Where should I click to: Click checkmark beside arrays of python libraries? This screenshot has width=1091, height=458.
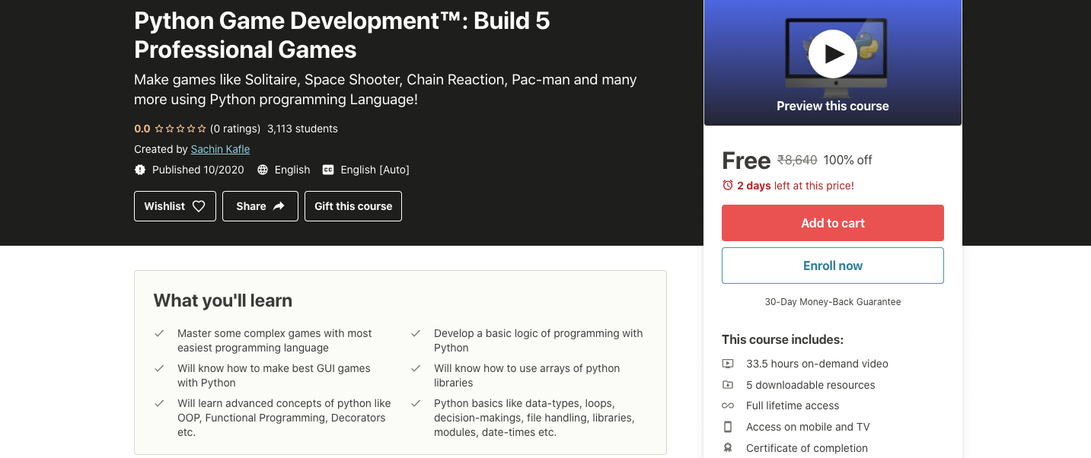pyautogui.click(x=416, y=368)
